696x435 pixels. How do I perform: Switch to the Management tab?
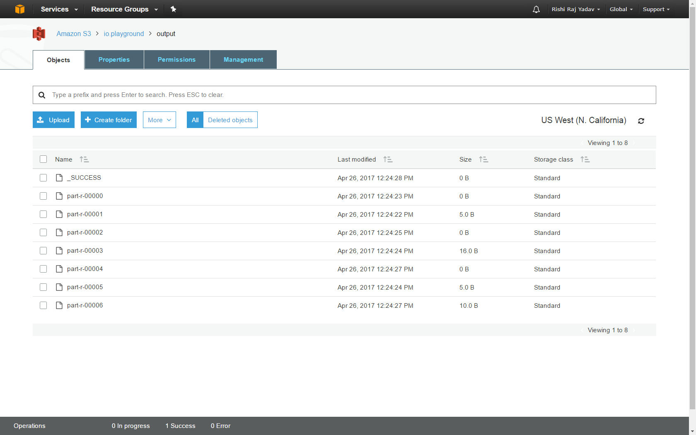point(243,60)
